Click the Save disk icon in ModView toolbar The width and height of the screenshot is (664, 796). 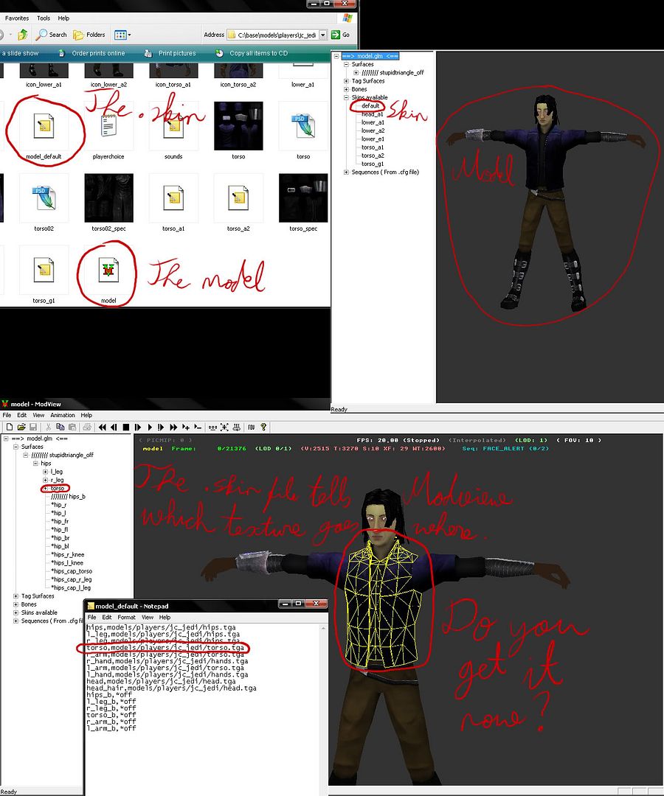pyautogui.click(x=33, y=427)
